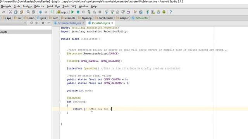Hide the project panel with the hide icon
The image size is (248, 139).
pos(49,23)
